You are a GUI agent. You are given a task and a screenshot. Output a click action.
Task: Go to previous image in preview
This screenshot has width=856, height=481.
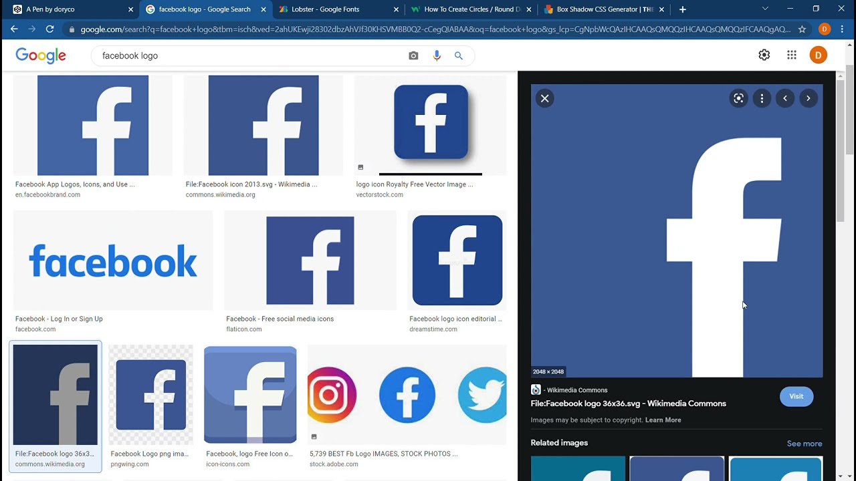pyautogui.click(x=785, y=99)
